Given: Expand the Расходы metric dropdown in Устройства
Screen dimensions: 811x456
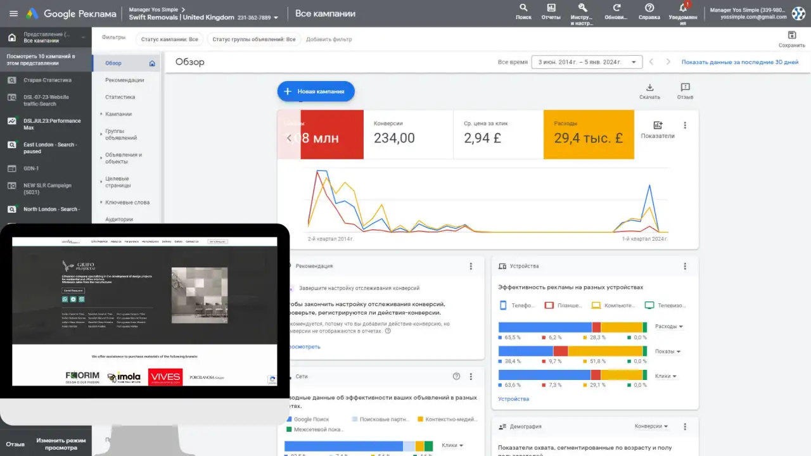Looking at the screenshot, I should point(668,327).
